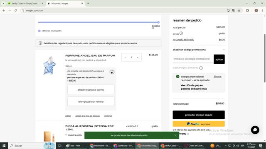Click rules and restrictions info icon
The image size is (266, 149).
click(x=201, y=68)
